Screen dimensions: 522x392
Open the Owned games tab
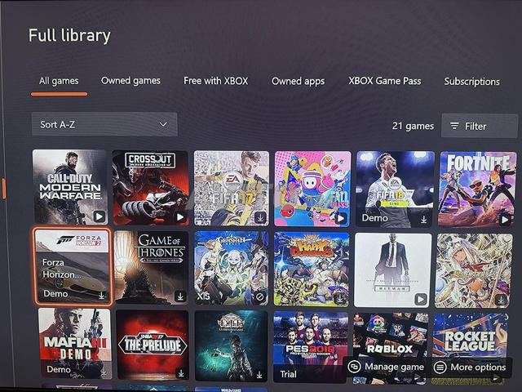pyautogui.click(x=130, y=81)
